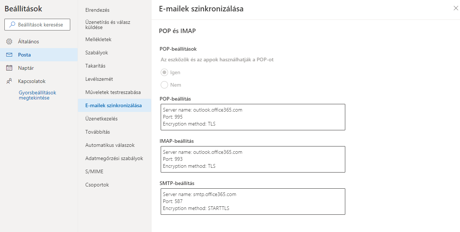
Task: Click the magnifier icon in settings search
Action: 12,25
